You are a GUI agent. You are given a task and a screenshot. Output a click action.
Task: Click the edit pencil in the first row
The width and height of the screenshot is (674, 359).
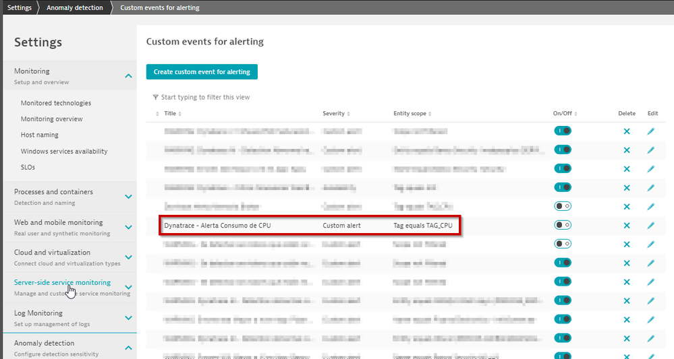click(651, 131)
